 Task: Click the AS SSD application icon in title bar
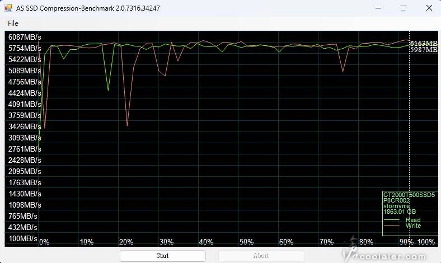pos(9,8)
